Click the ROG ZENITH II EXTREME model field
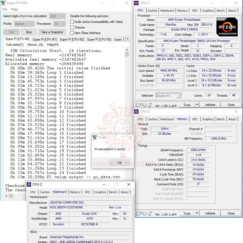 [x=75, y=207]
